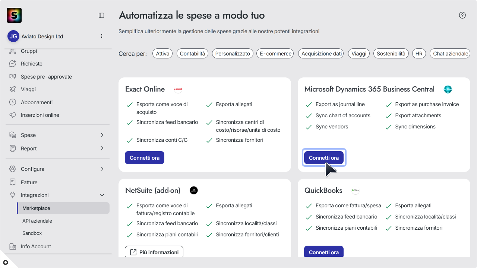Screen dimensions: 477x268
Task: Open the help question mark icon
Action: (462, 15)
